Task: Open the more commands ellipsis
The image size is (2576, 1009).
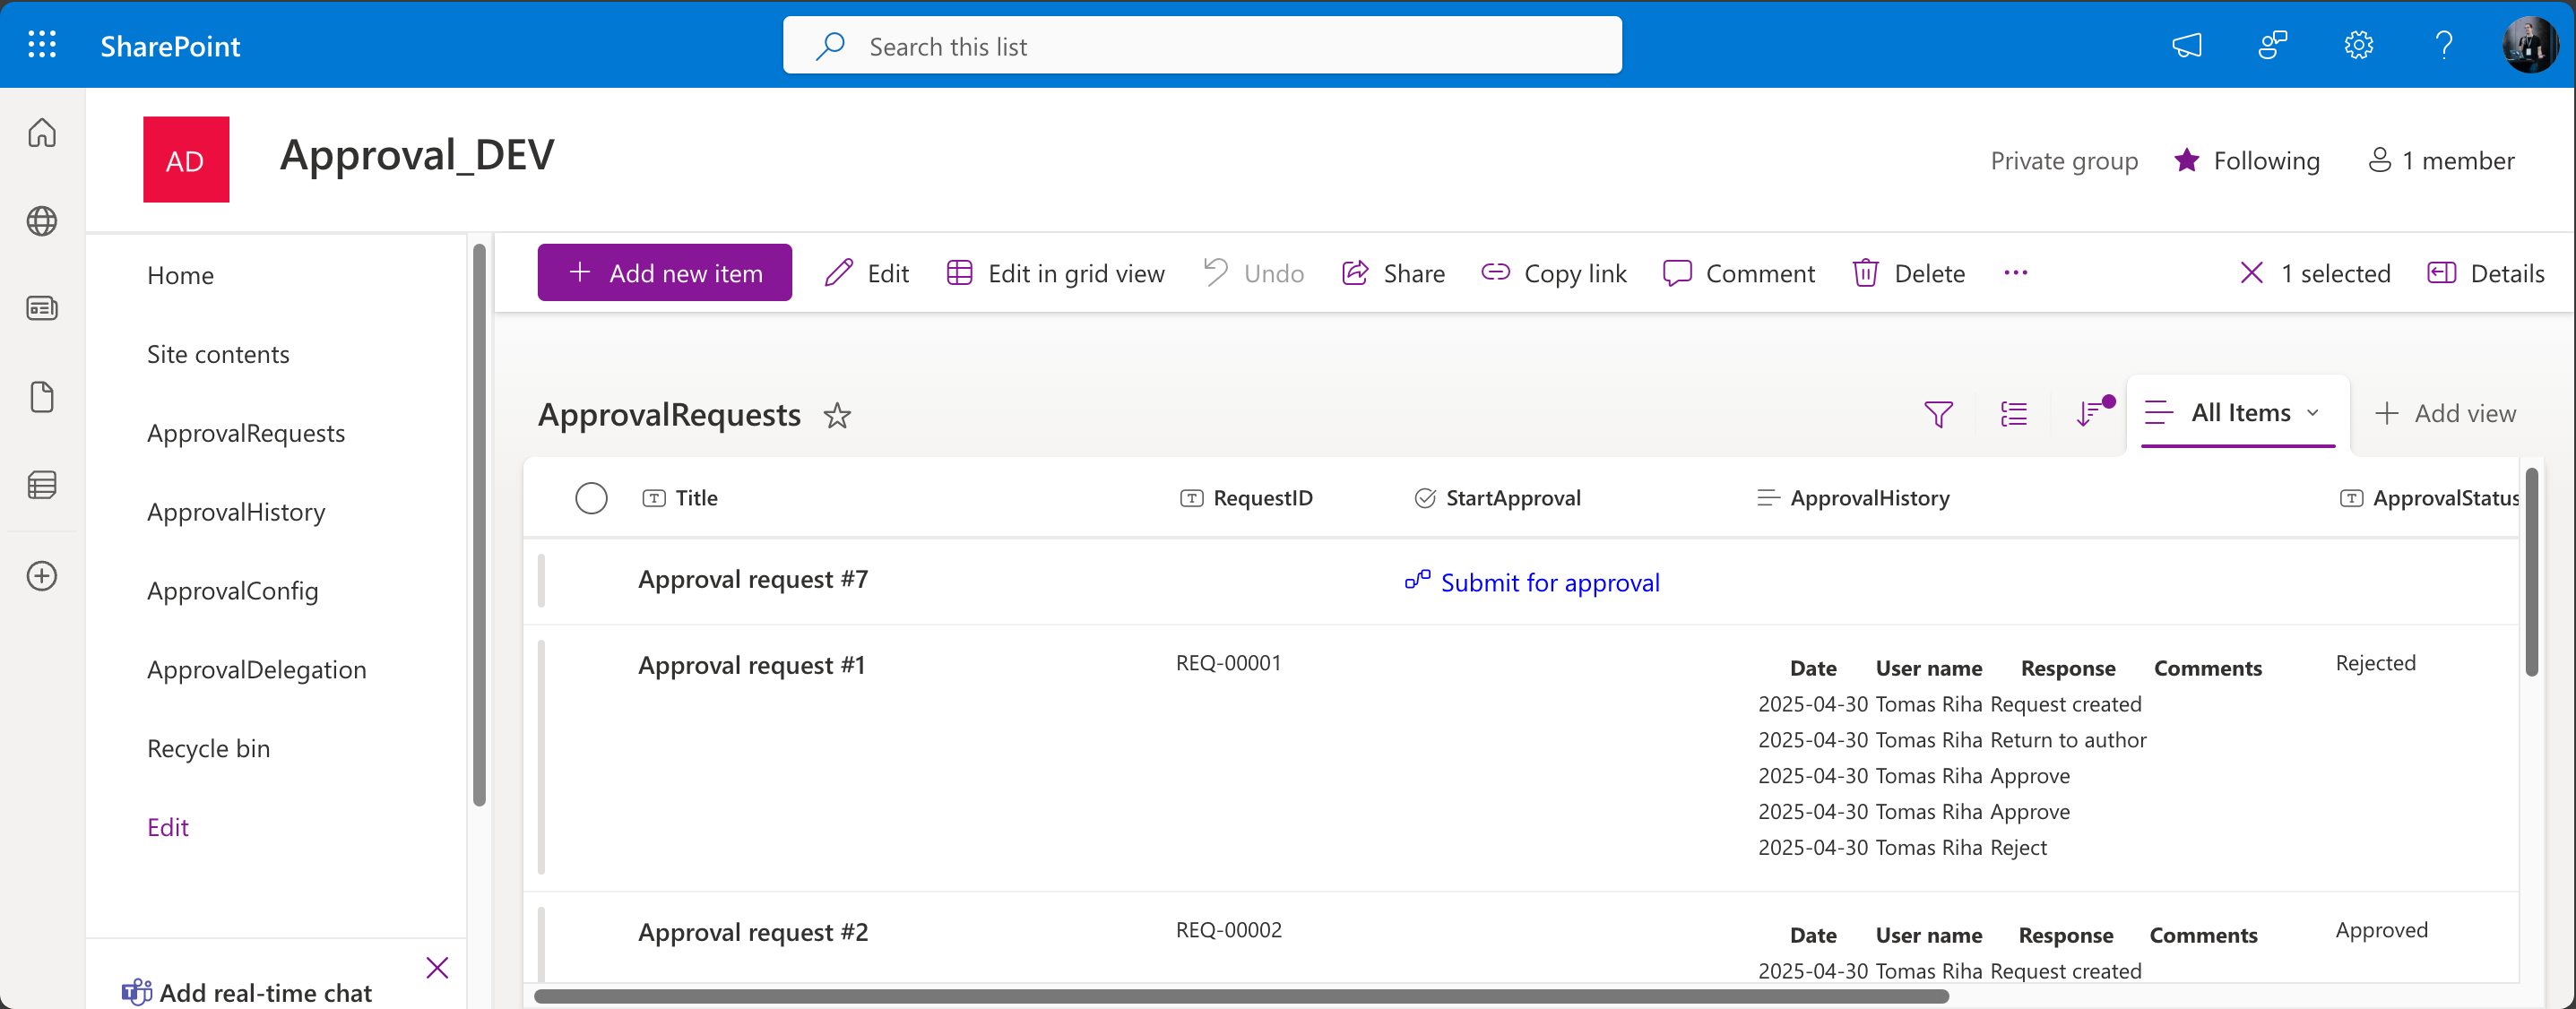Action: pyautogui.click(x=2015, y=273)
